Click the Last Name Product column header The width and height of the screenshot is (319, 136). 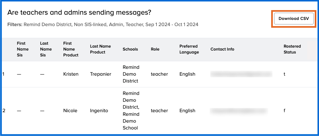click(x=100, y=49)
